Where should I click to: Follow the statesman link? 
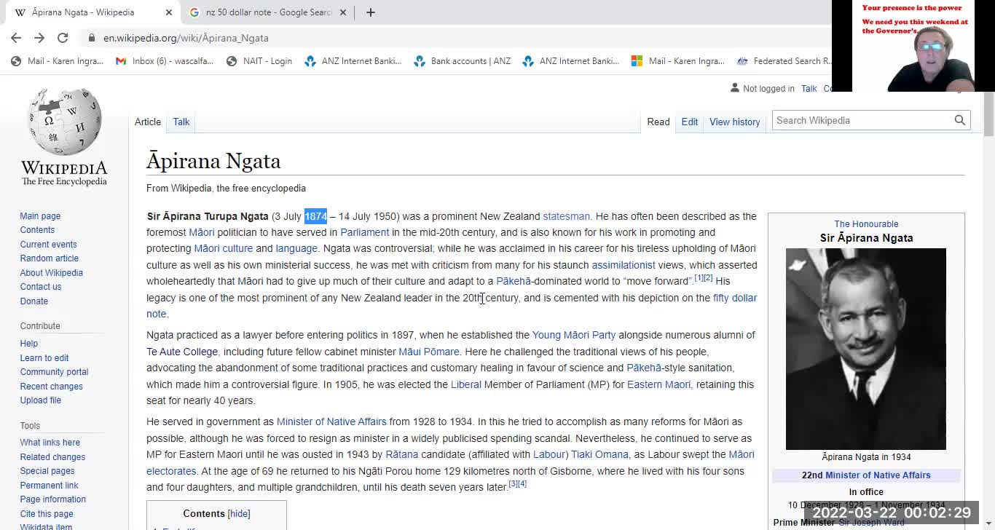point(566,216)
